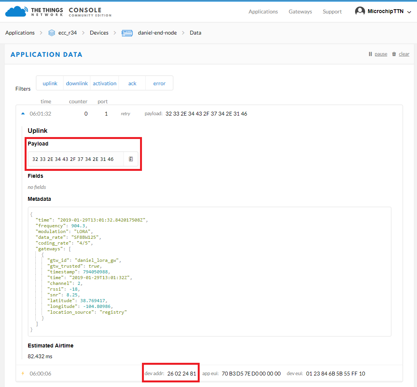
Task: Toggle the activation filter
Action: pyautogui.click(x=105, y=83)
